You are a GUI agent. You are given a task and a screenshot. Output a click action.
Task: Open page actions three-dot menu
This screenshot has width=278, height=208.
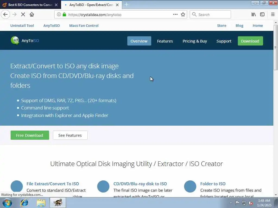[x=175, y=15]
